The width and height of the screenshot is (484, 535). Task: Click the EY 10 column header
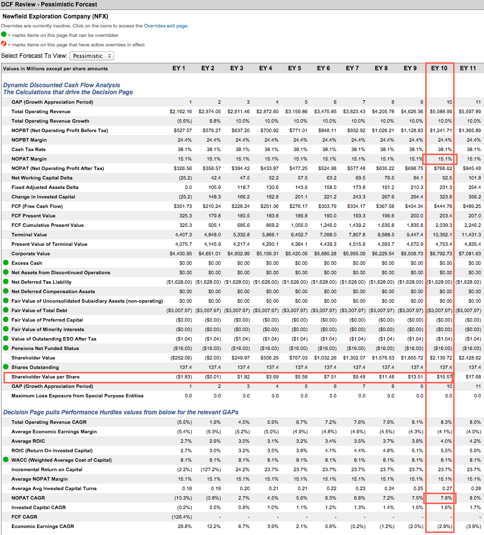[439, 68]
